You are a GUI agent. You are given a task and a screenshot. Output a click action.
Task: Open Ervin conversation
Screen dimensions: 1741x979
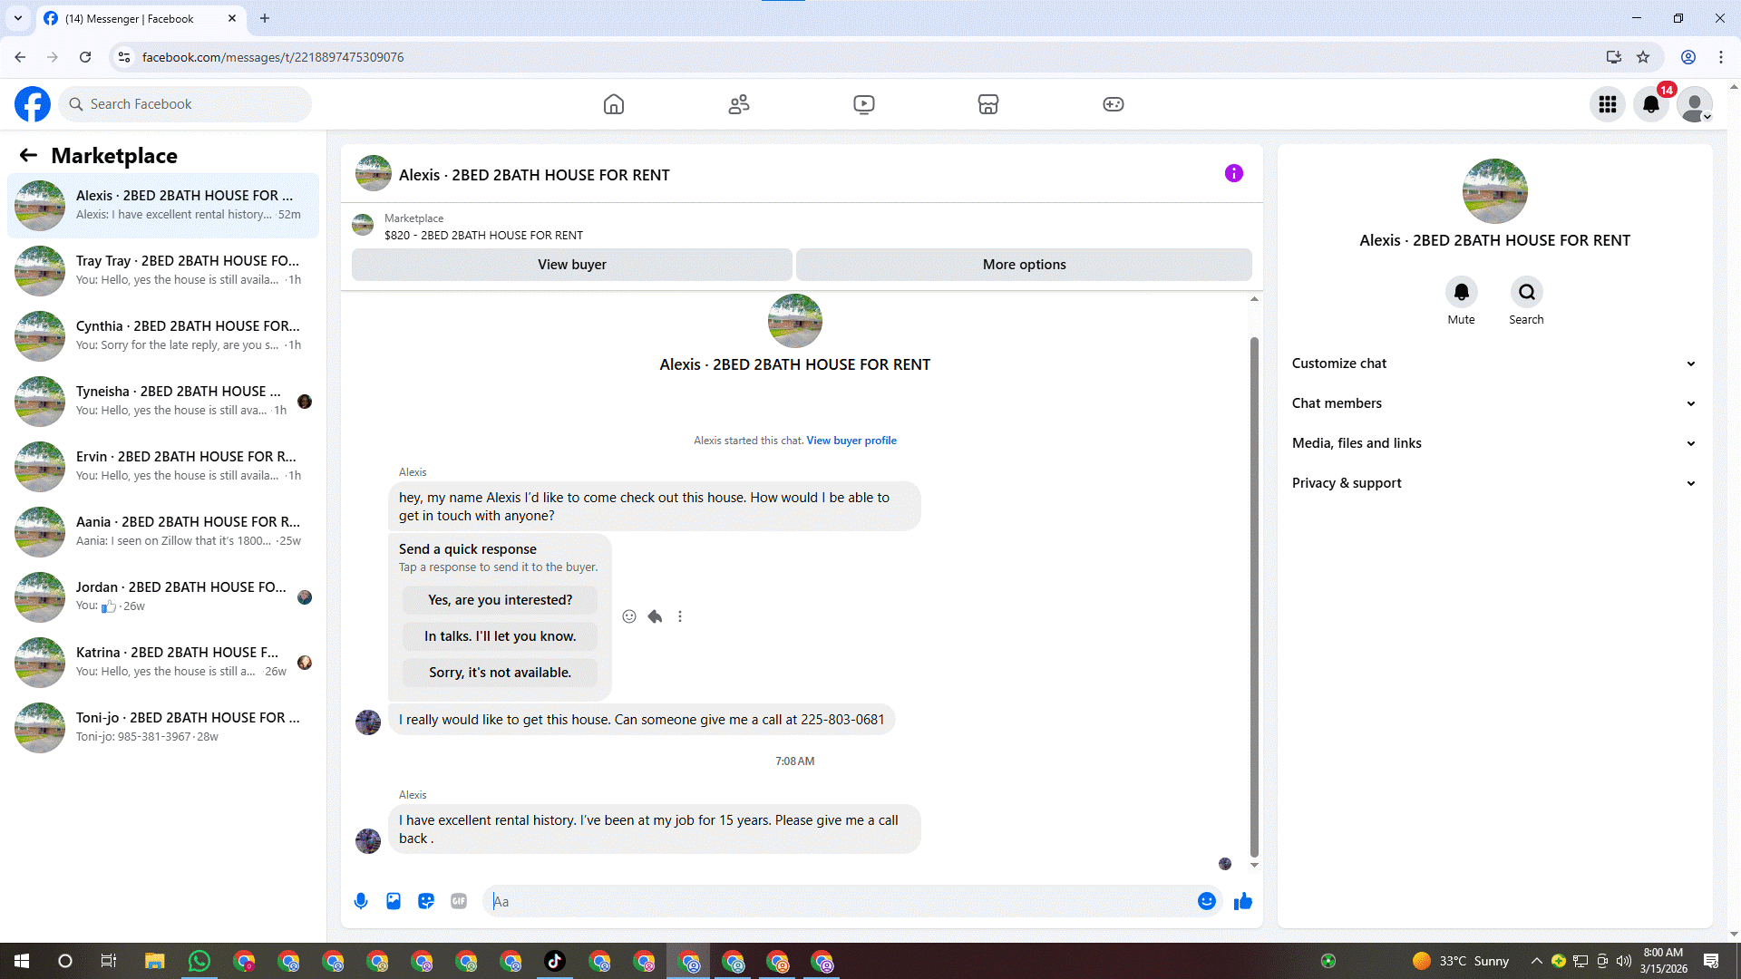click(163, 467)
